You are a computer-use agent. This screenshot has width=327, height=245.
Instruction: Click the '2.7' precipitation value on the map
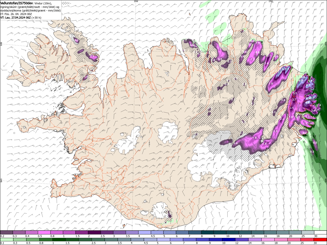point(294,100)
